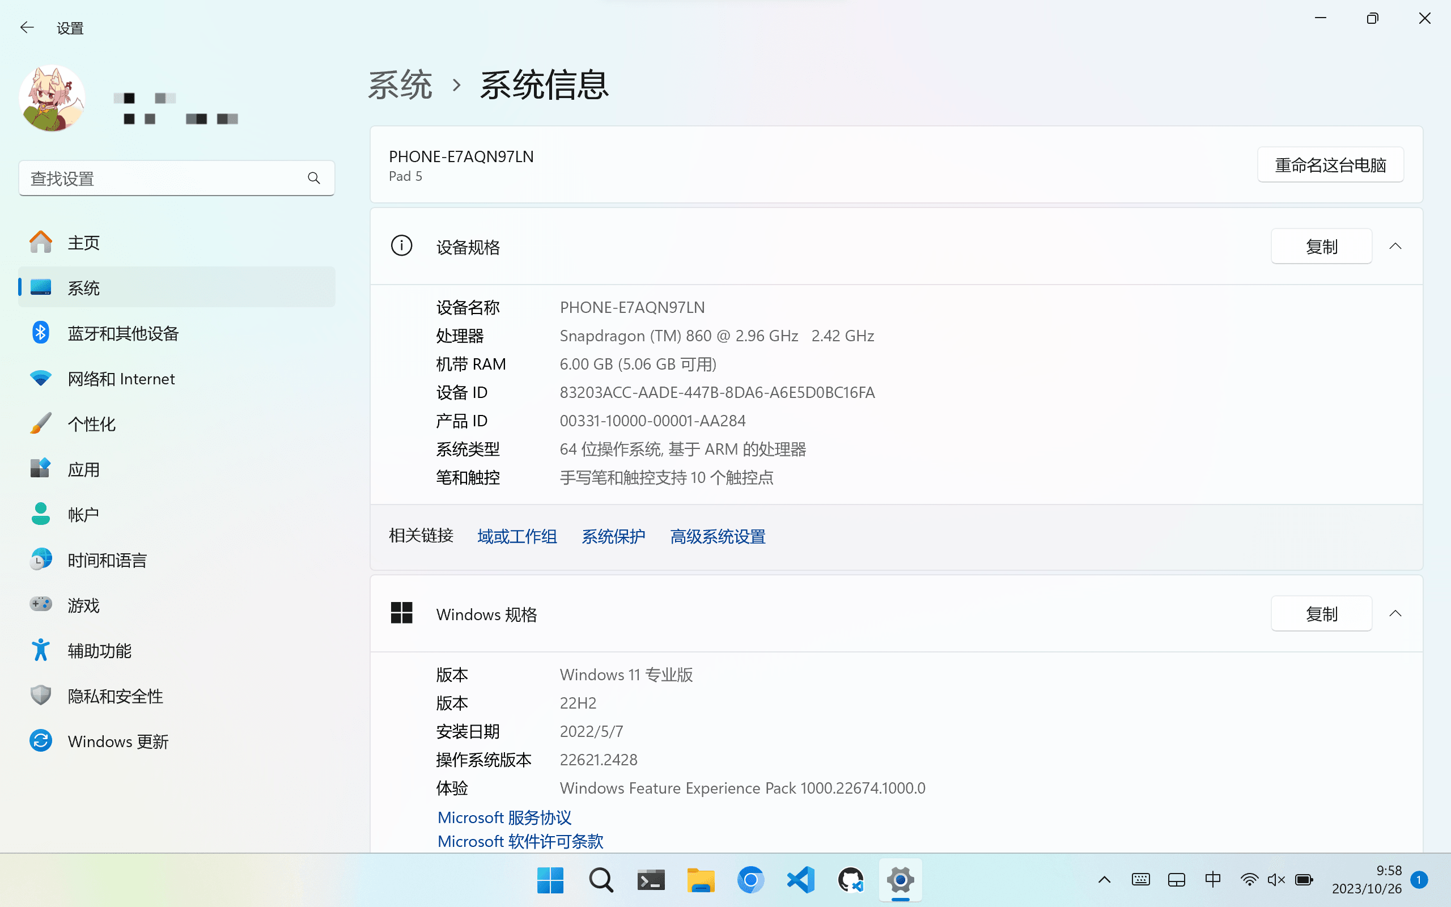Open File Explorer from the taskbar
Screen dimensions: 1451x907
tap(701, 880)
